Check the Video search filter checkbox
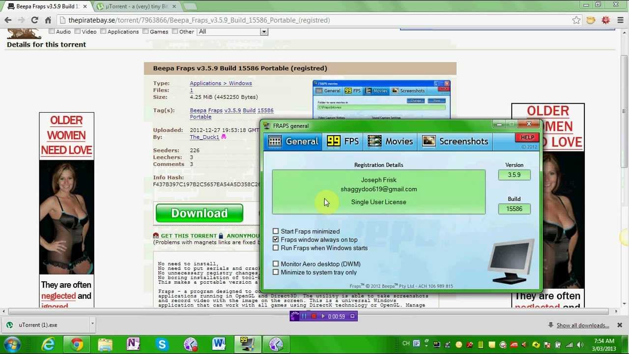 point(77,31)
